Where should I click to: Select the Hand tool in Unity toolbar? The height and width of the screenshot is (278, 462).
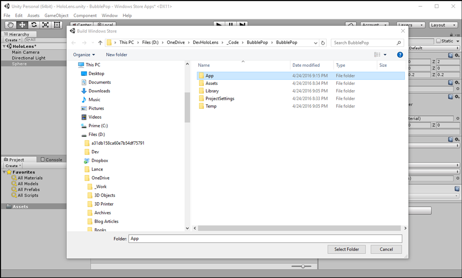(x=11, y=25)
